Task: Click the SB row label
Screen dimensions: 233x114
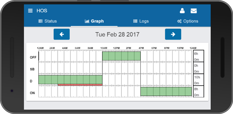Action: coord(32,69)
